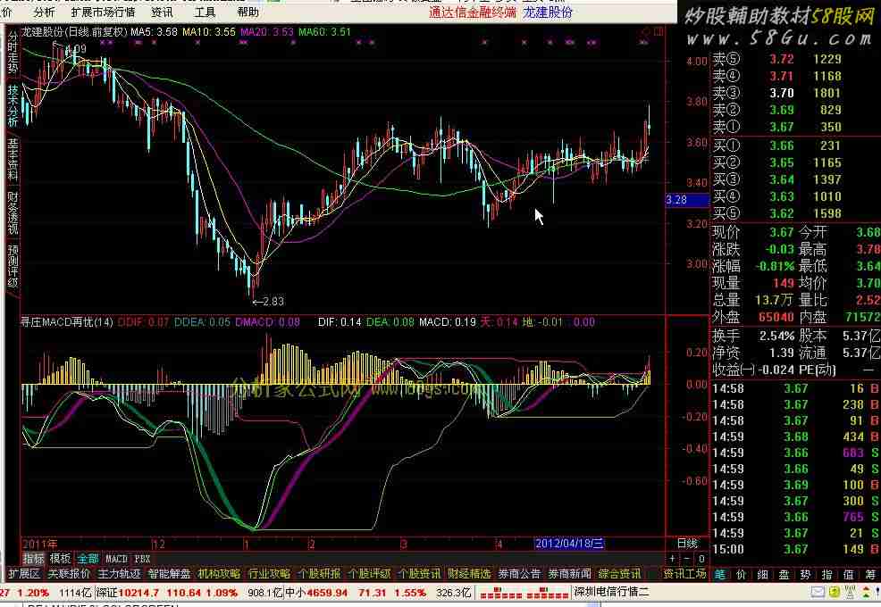Screen dimensions: 881x607
Task: Click the 2012/04/18 date marker on timeline
Action: click(569, 543)
